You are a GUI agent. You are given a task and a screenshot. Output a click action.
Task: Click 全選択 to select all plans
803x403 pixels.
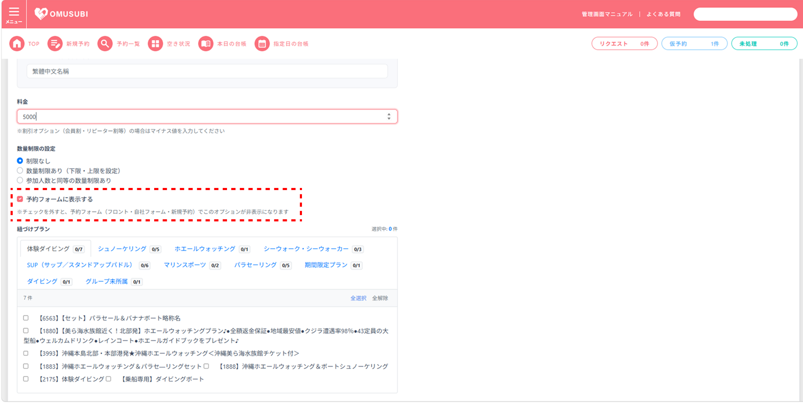coord(358,298)
